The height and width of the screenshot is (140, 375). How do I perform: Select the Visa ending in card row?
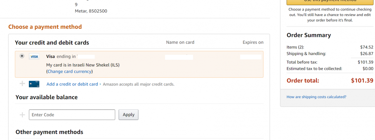[139, 64]
